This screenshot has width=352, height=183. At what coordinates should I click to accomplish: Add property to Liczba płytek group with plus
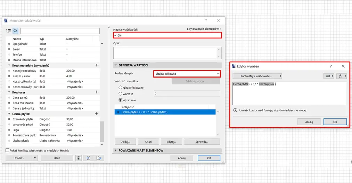tap(96, 114)
